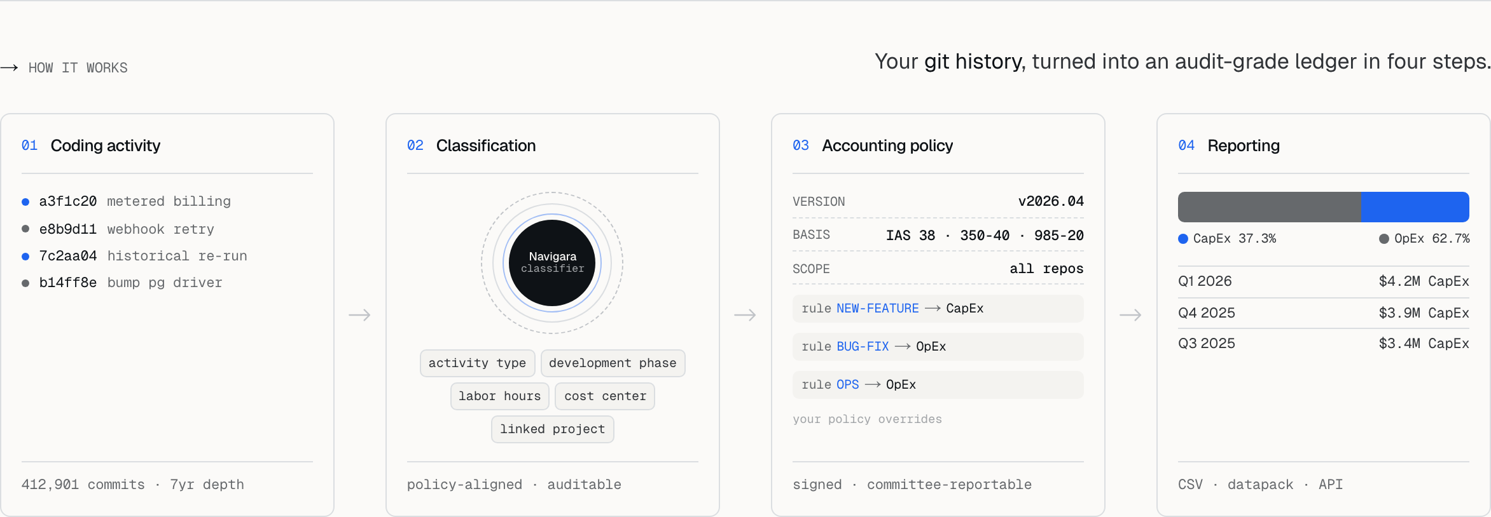This screenshot has width=1491, height=517.
Task: Click the Q3 2025 $3.4M CapEx row
Action: pos(1323,344)
